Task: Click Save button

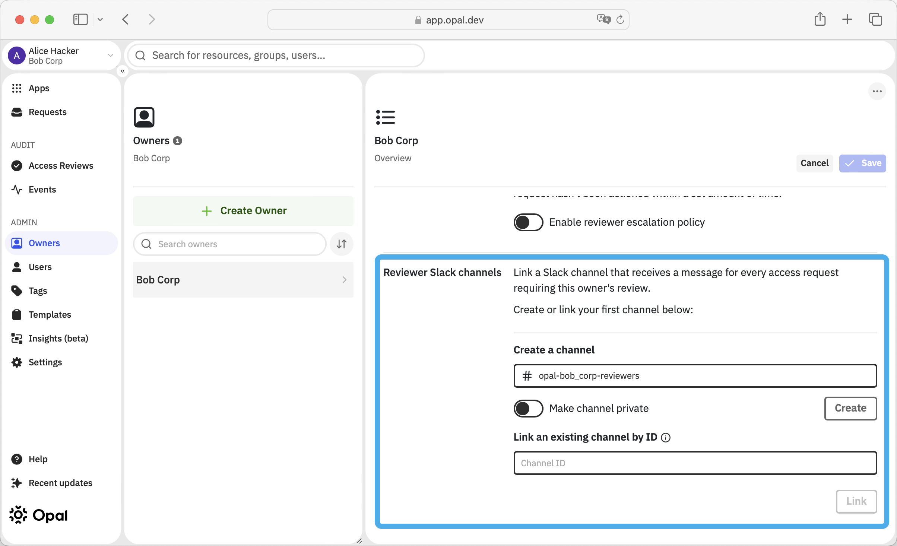Action: [863, 163]
